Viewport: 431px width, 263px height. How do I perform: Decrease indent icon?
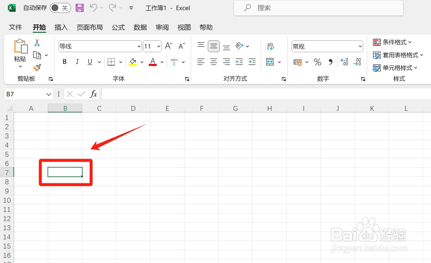click(239, 62)
